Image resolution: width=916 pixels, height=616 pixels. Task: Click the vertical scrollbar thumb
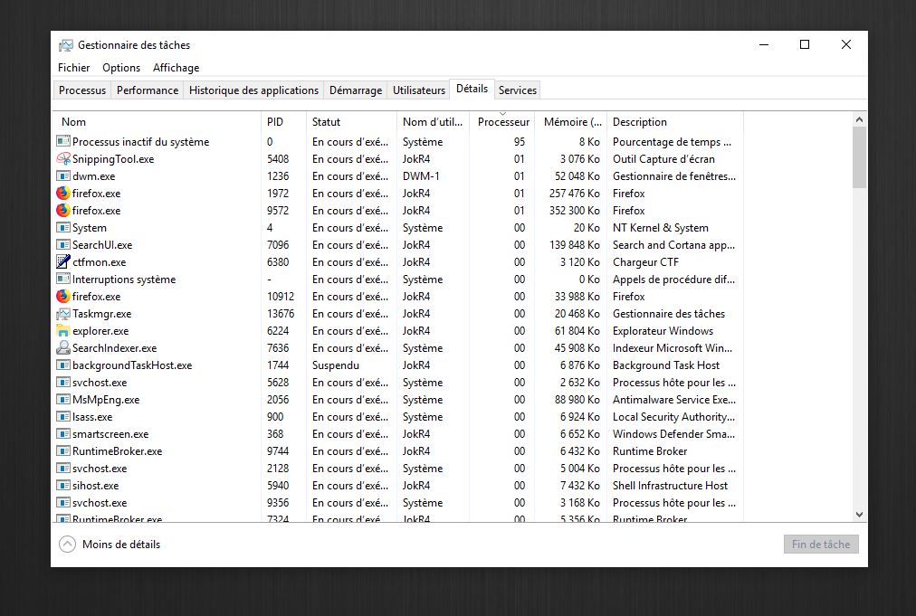859,157
